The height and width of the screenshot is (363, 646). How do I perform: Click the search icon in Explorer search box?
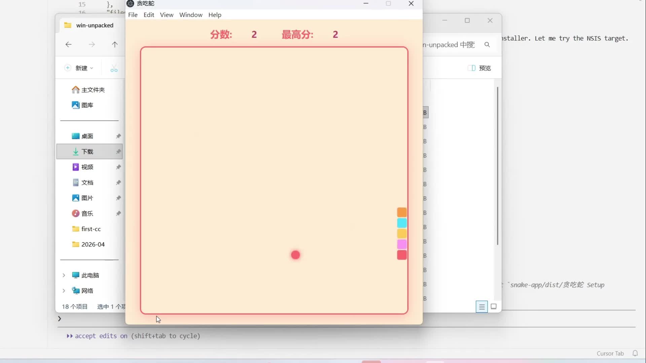[487, 45]
